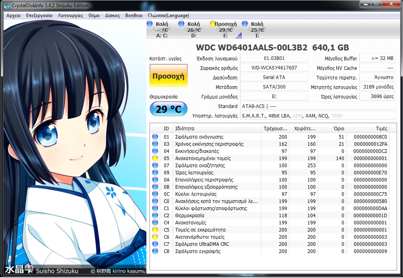Click the blue status orb above I:

[245, 24]
